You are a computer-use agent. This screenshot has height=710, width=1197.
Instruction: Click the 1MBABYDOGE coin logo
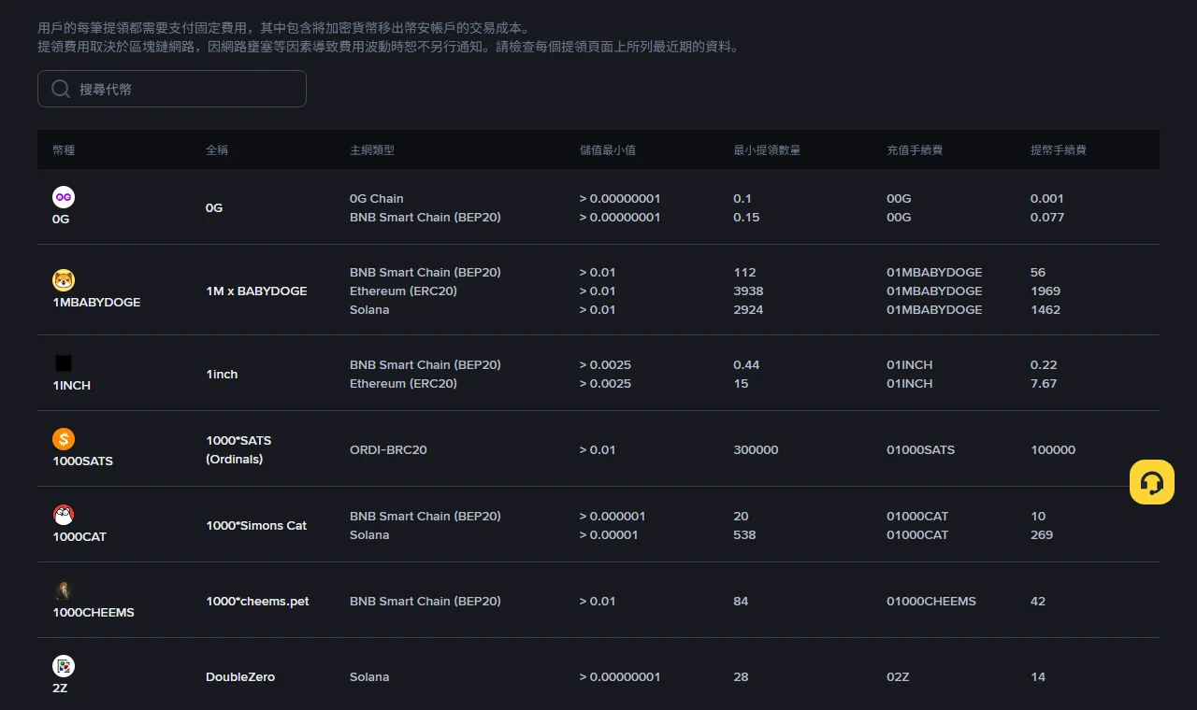tap(64, 280)
